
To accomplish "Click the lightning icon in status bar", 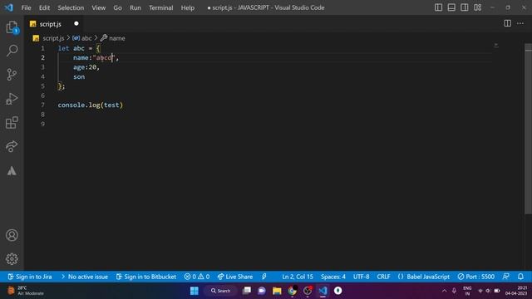I will pyautogui.click(x=264, y=277).
